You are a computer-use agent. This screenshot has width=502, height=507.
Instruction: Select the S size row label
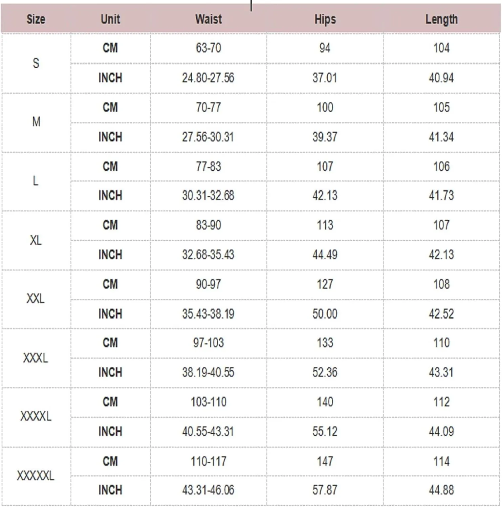click(x=36, y=63)
